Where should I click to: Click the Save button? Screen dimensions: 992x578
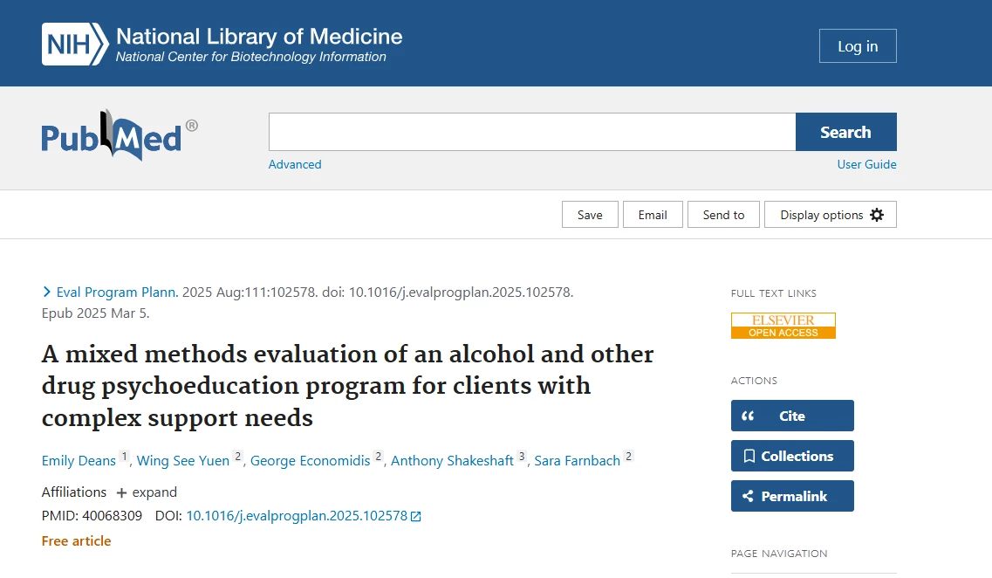coord(590,215)
